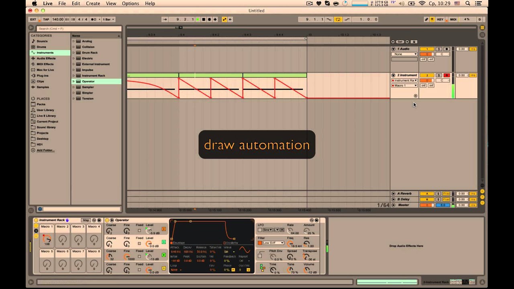Expand the Collision folder

tap(73, 47)
